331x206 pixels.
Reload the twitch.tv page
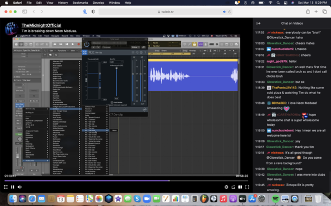click(229, 12)
